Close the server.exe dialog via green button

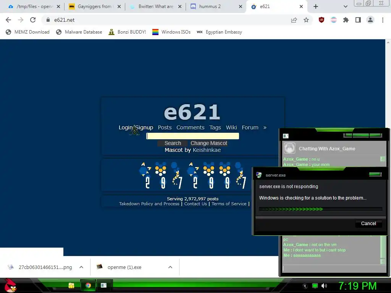point(375,174)
